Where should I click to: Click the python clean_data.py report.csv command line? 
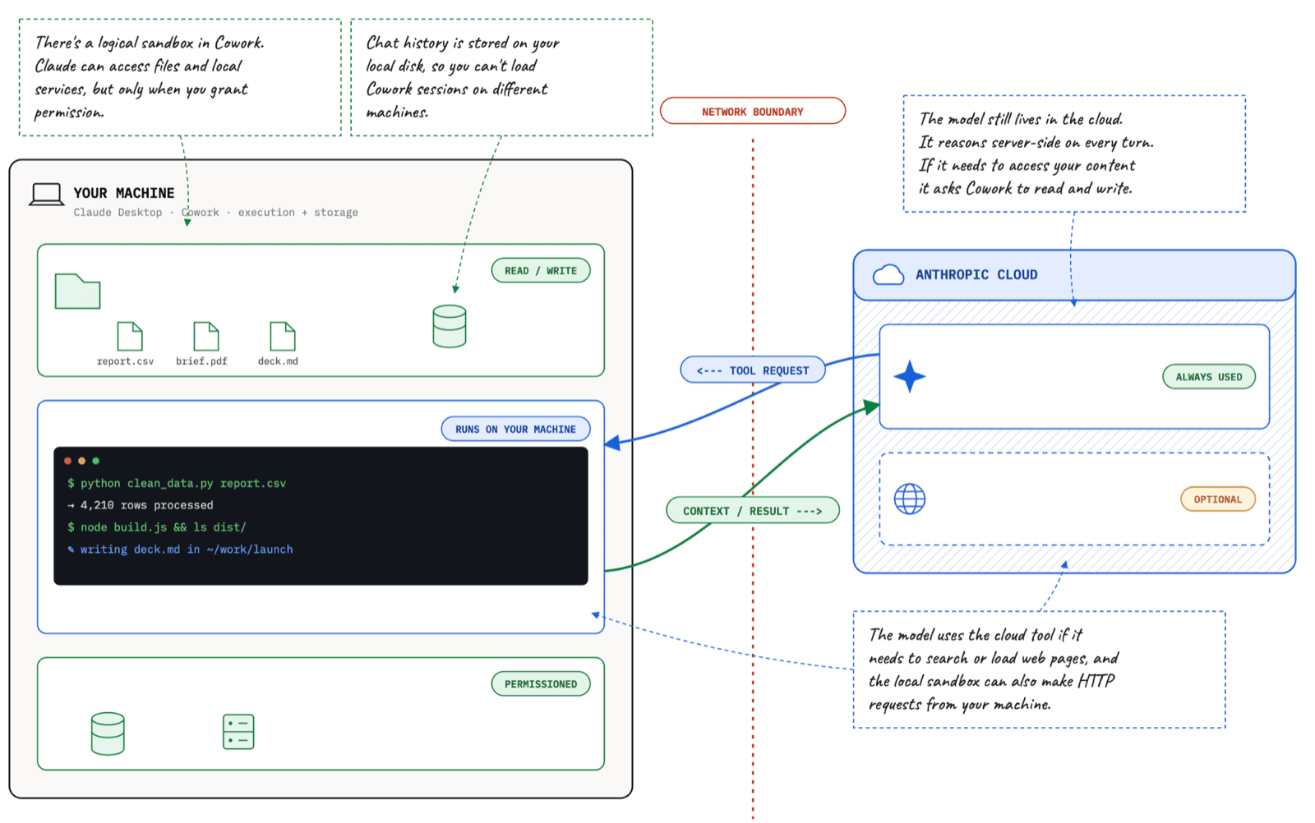click(177, 483)
